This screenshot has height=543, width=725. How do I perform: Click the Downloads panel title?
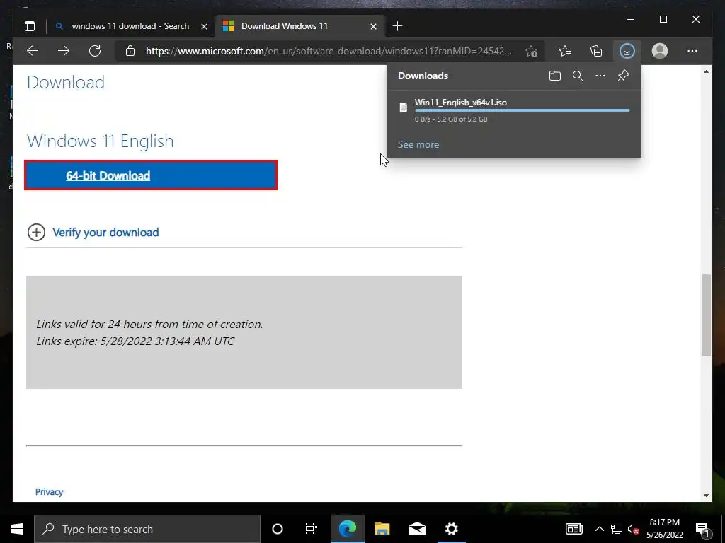(423, 76)
